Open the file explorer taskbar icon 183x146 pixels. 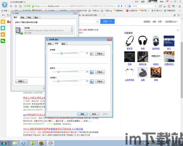pyautogui.click(x=15, y=143)
